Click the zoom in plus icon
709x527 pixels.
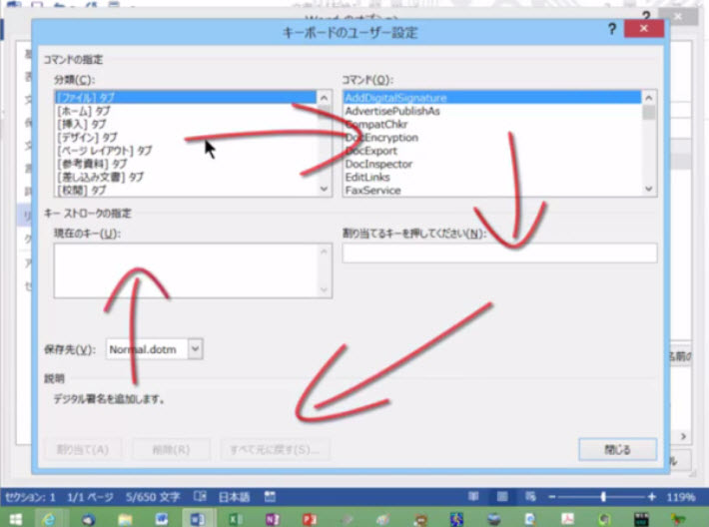point(651,496)
